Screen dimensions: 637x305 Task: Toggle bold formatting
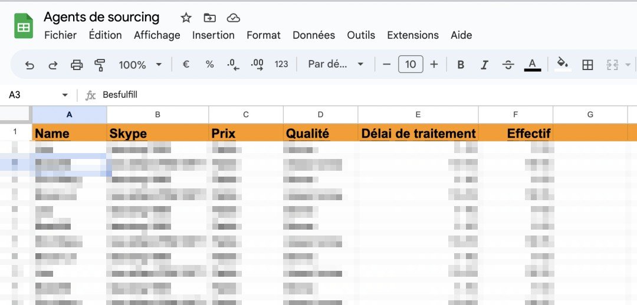coord(460,65)
